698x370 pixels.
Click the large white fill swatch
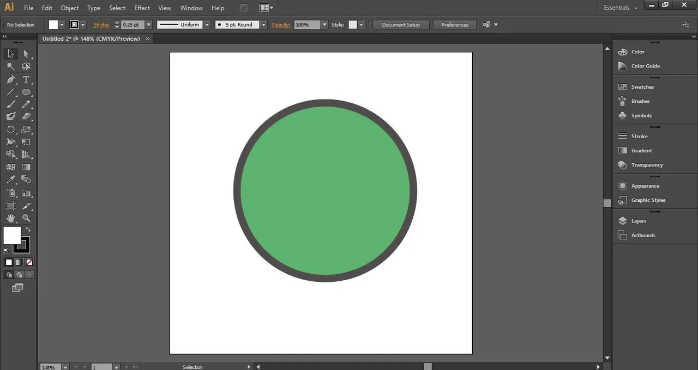coord(12,236)
